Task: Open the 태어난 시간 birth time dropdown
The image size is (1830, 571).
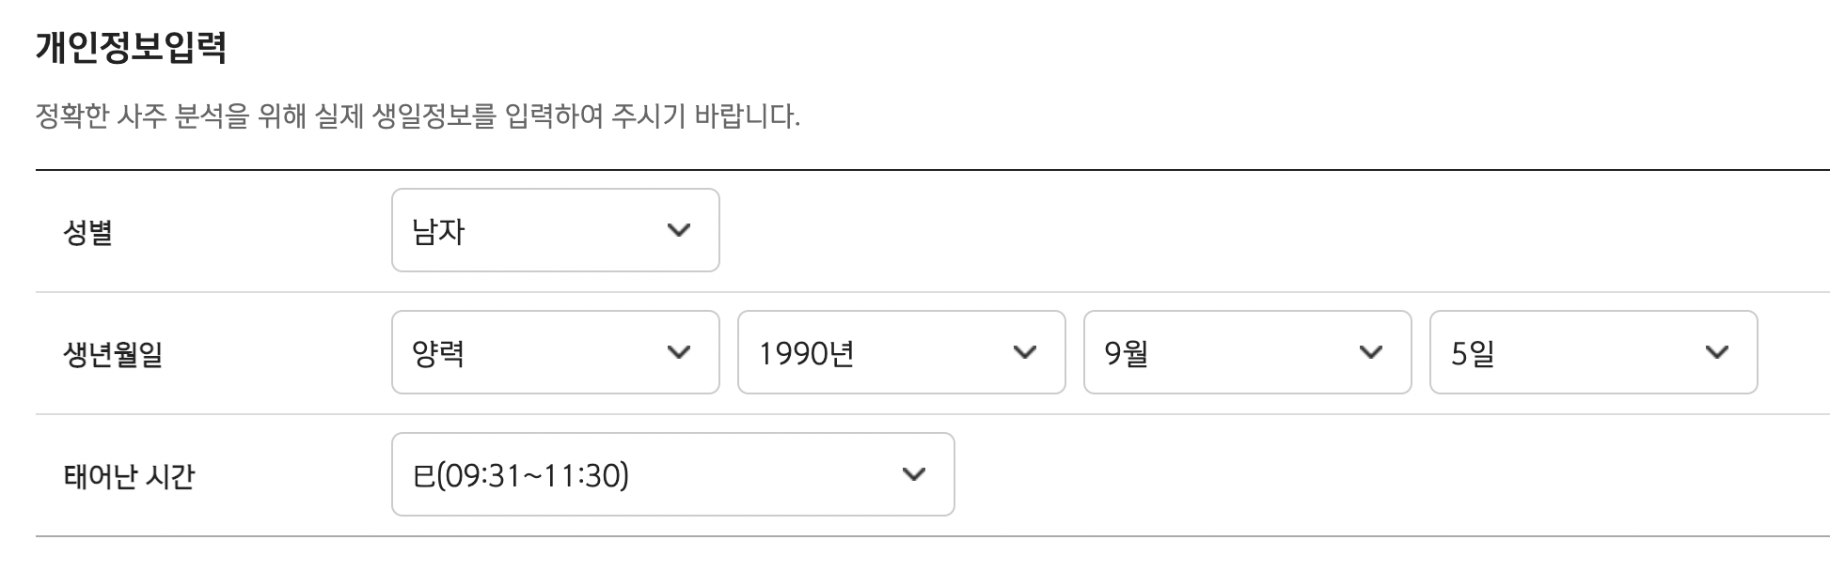Action: click(x=672, y=474)
